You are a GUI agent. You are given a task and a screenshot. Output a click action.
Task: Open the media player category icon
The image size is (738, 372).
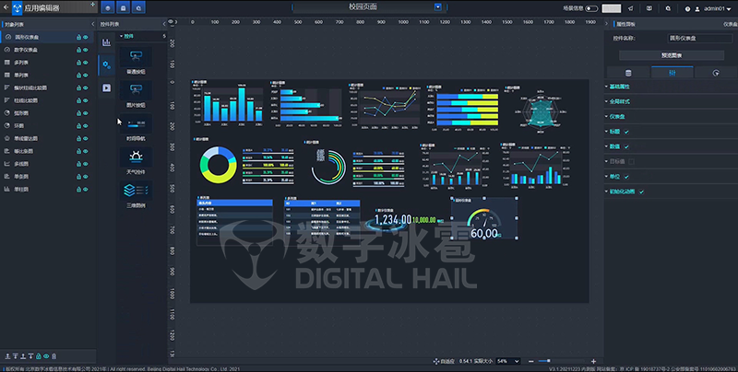[106, 87]
